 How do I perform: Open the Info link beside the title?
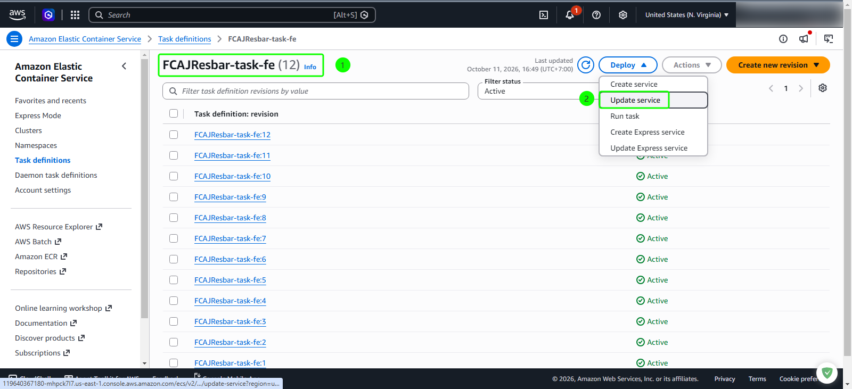tap(310, 67)
